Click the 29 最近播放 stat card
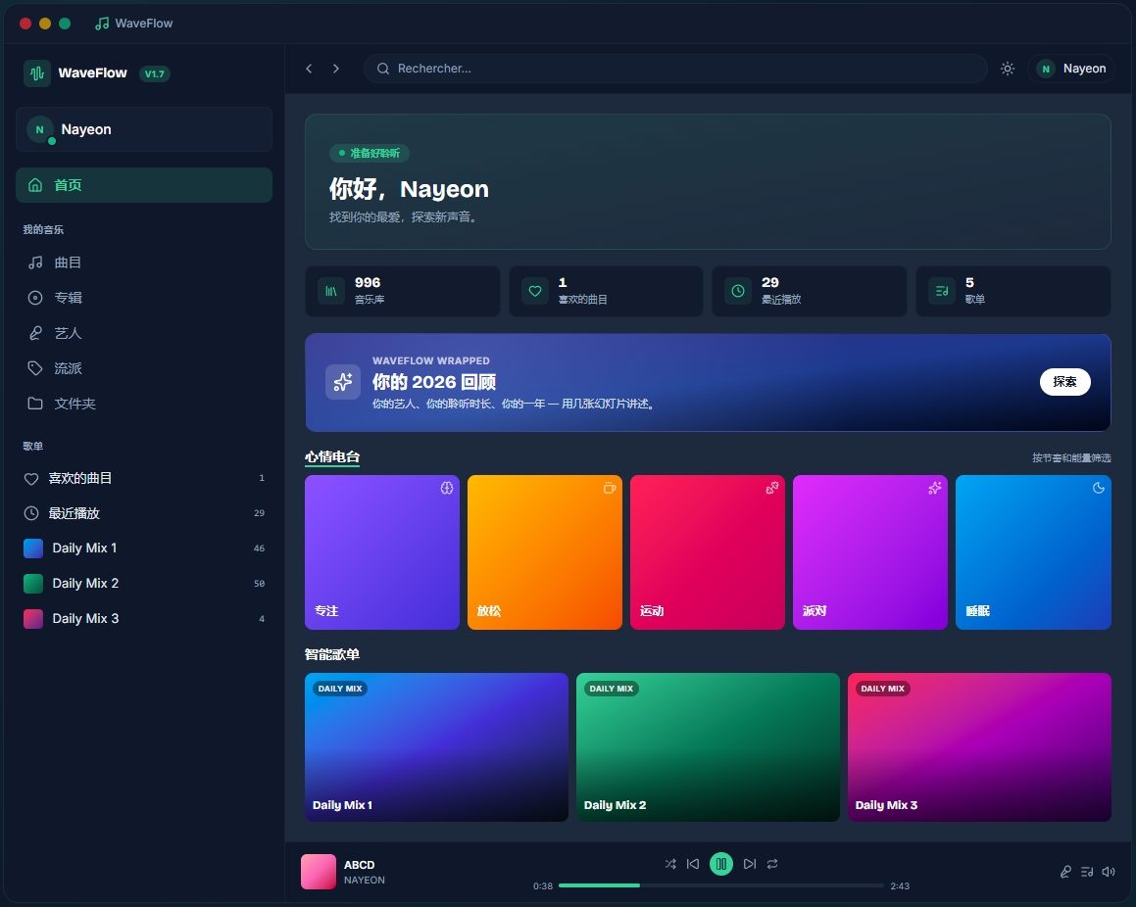The width and height of the screenshot is (1136, 907). [810, 291]
